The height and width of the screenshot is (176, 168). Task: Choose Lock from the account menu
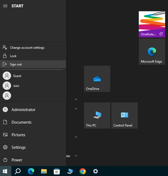click(x=13, y=56)
